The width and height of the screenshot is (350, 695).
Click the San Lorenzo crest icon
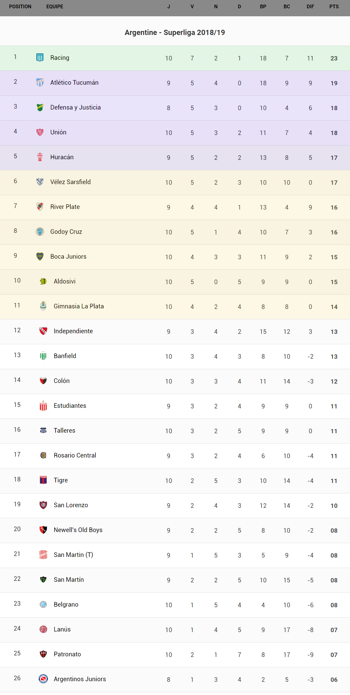click(43, 505)
